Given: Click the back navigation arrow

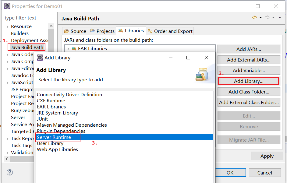Looking at the screenshot, I should click(255, 18).
